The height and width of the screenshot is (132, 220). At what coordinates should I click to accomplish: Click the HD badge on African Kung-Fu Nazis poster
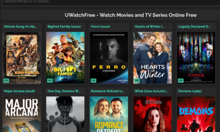tap(6, 80)
